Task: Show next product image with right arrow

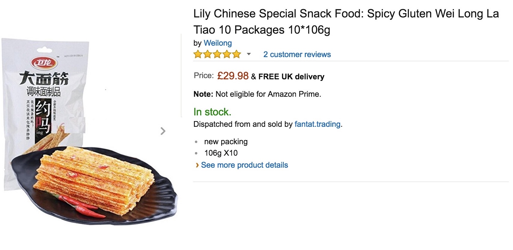Action: [163, 131]
